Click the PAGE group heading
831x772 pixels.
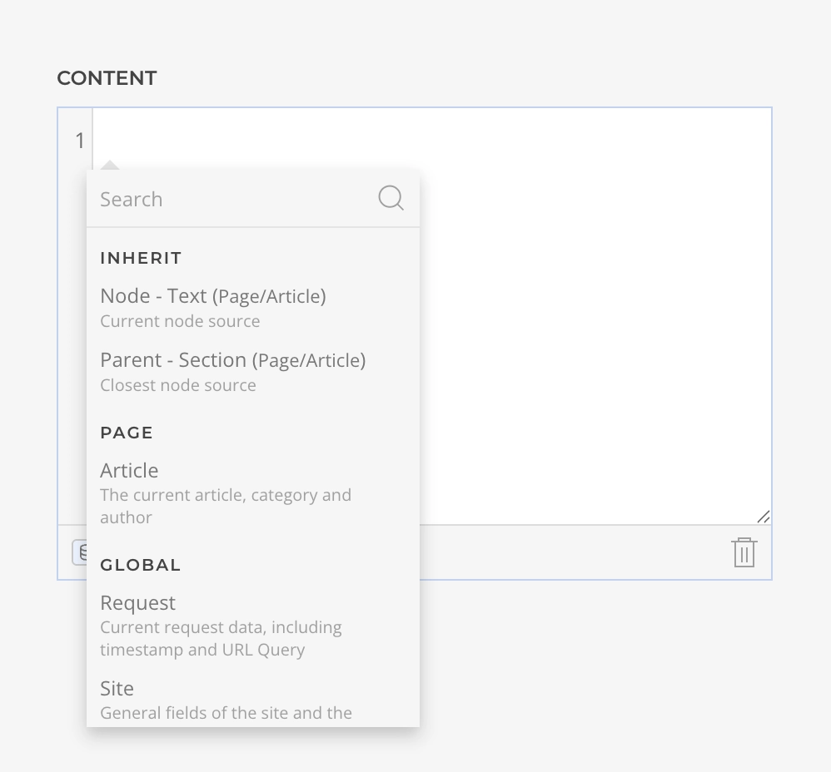click(x=127, y=433)
